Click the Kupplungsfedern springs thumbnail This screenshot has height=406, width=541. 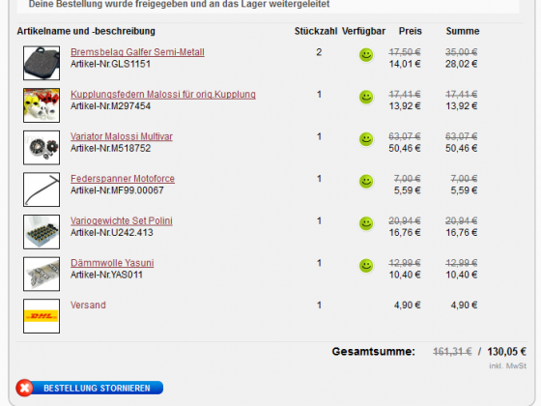(x=42, y=105)
